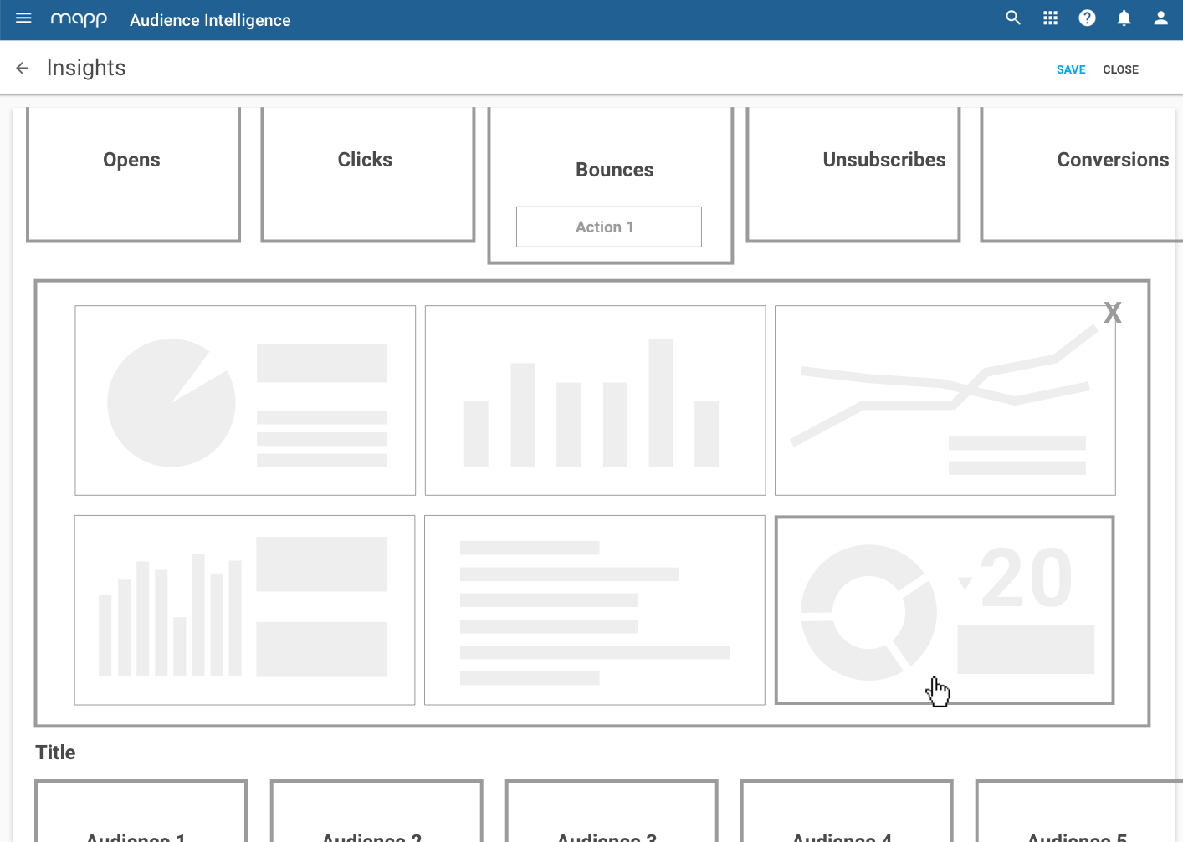Open the hamburger navigation menu

point(23,18)
